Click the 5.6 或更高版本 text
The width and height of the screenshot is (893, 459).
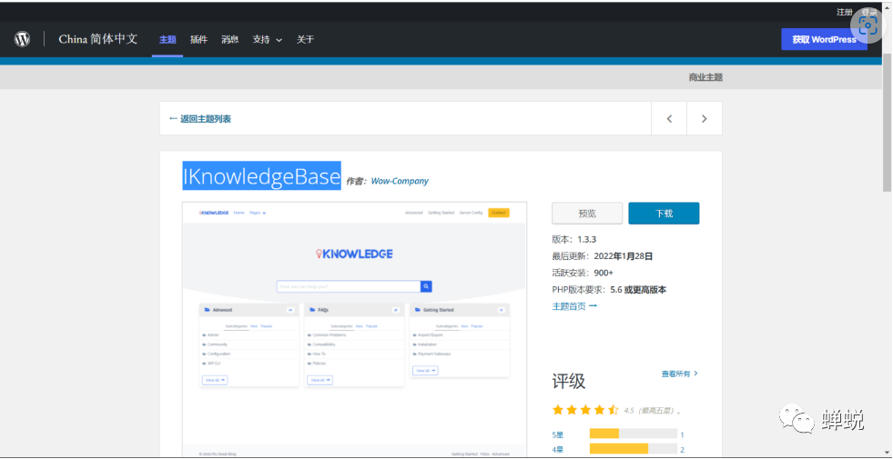[x=638, y=290]
